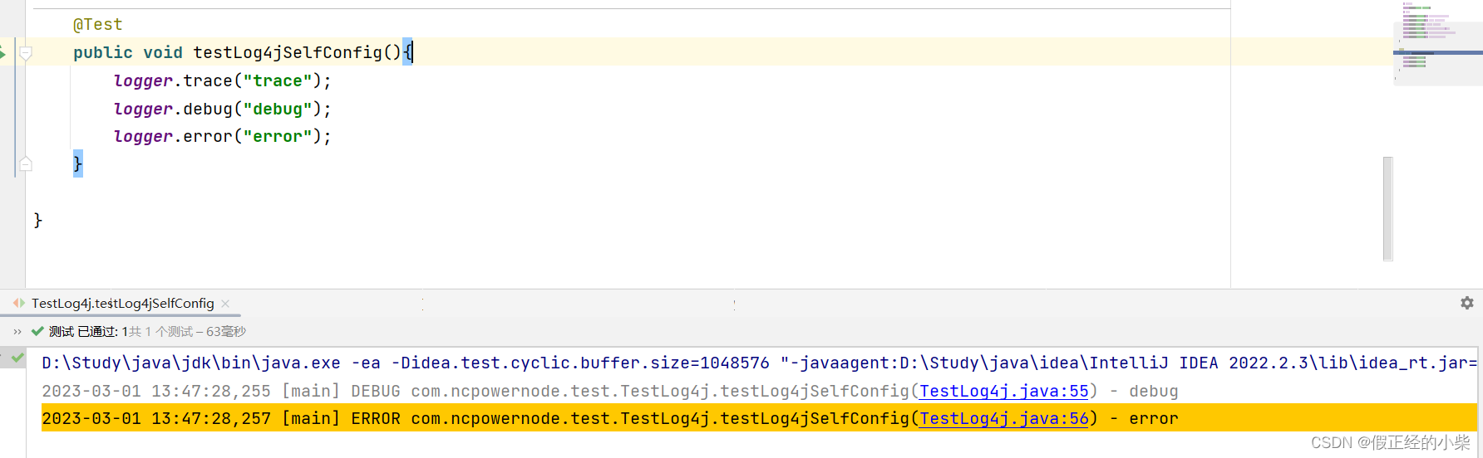Click the code minimap preview

[x=1438, y=43]
